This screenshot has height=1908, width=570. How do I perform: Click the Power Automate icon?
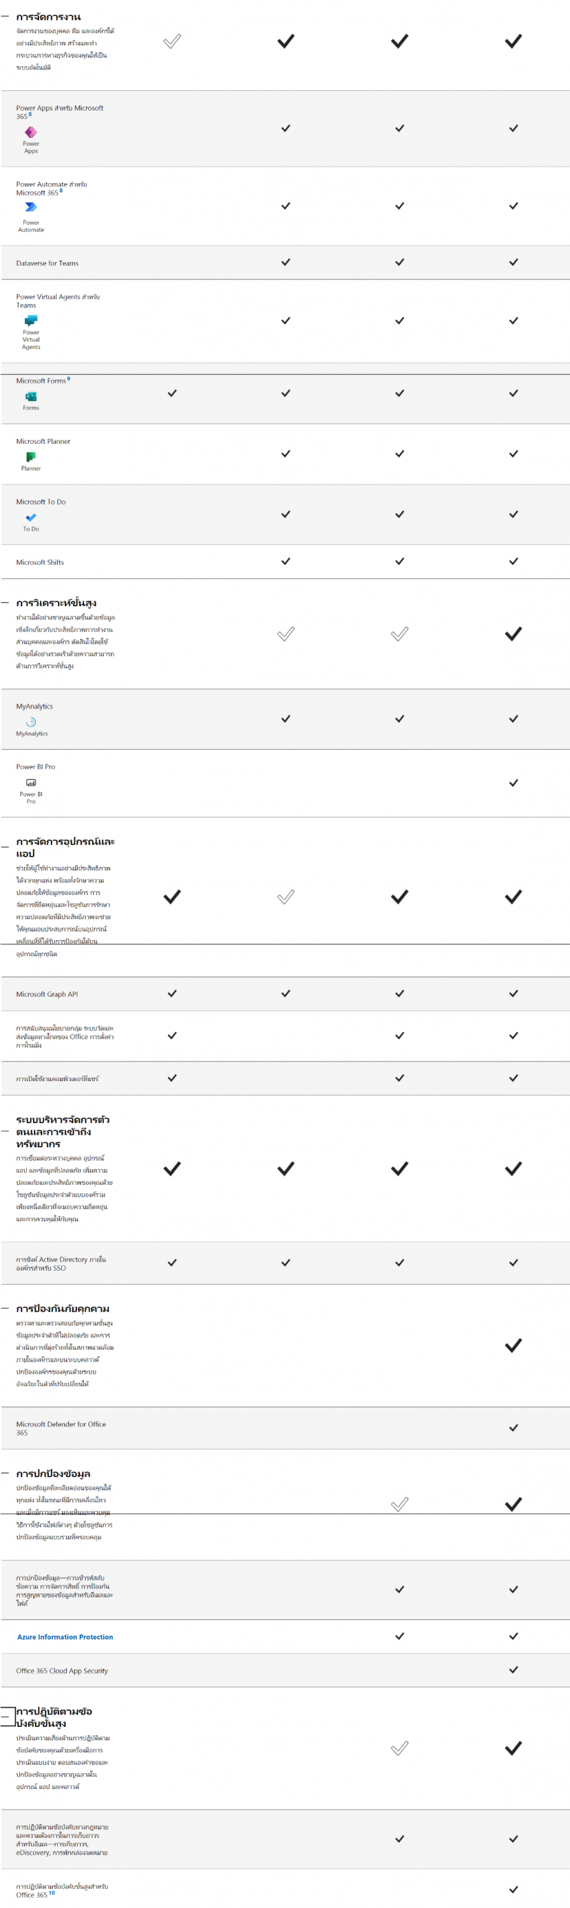pos(31,207)
